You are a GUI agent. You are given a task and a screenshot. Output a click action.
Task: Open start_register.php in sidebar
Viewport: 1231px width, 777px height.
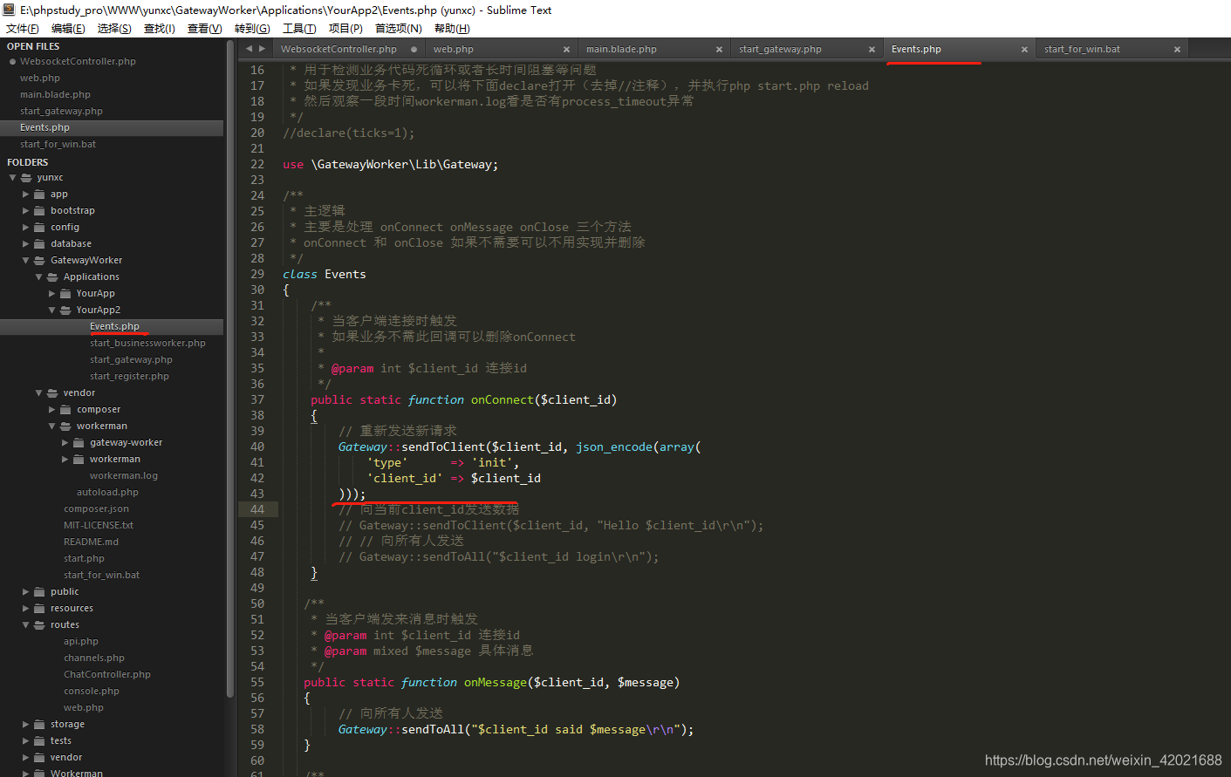point(129,376)
